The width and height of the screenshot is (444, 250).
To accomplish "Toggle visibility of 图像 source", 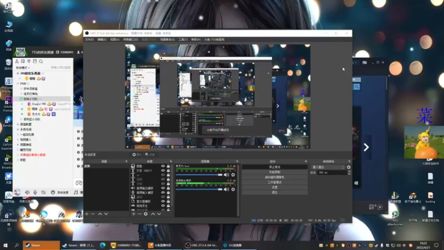I will 163,166.
